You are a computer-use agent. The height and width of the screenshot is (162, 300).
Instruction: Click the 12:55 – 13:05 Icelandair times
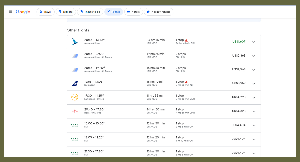pos(95,82)
